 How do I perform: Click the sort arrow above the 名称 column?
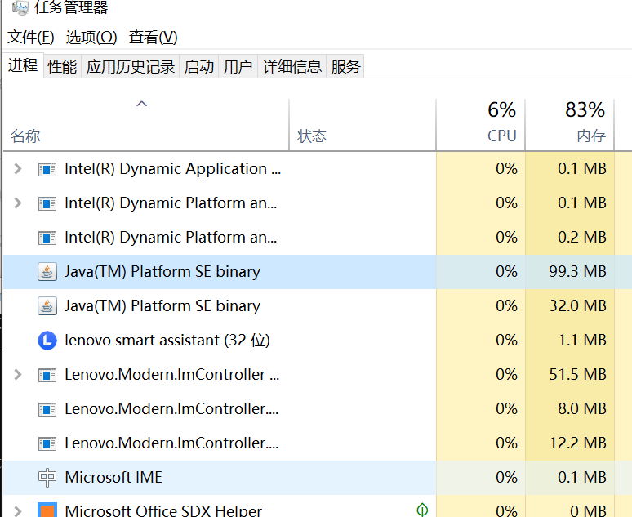point(141,104)
